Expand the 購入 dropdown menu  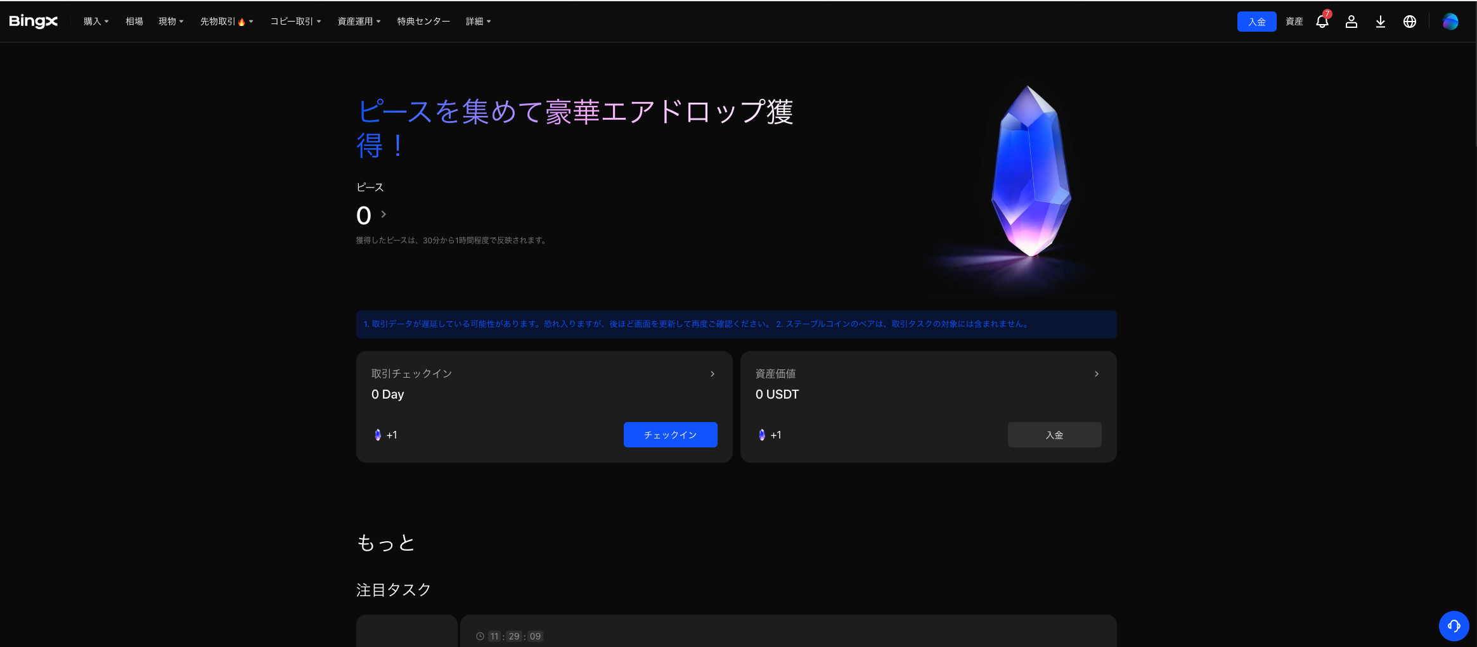click(x=96, y=22)
